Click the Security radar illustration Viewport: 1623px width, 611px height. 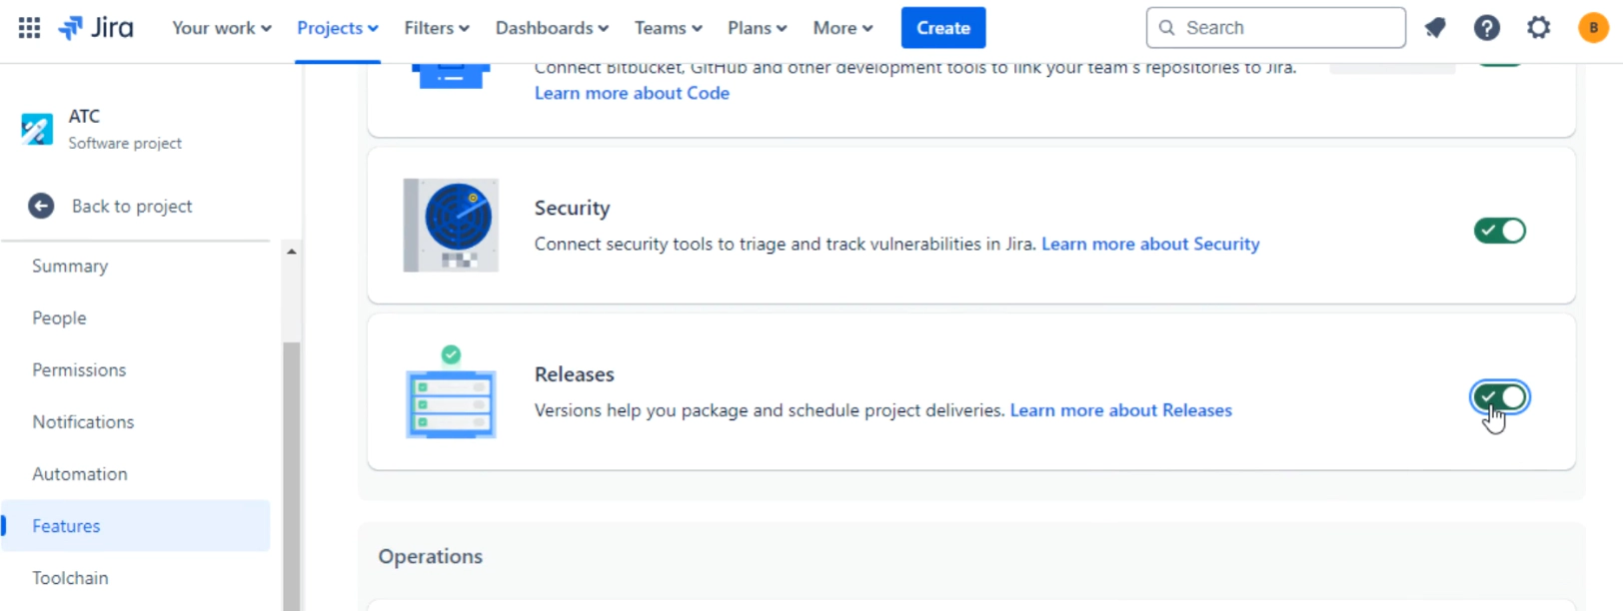tap(451, 226)
